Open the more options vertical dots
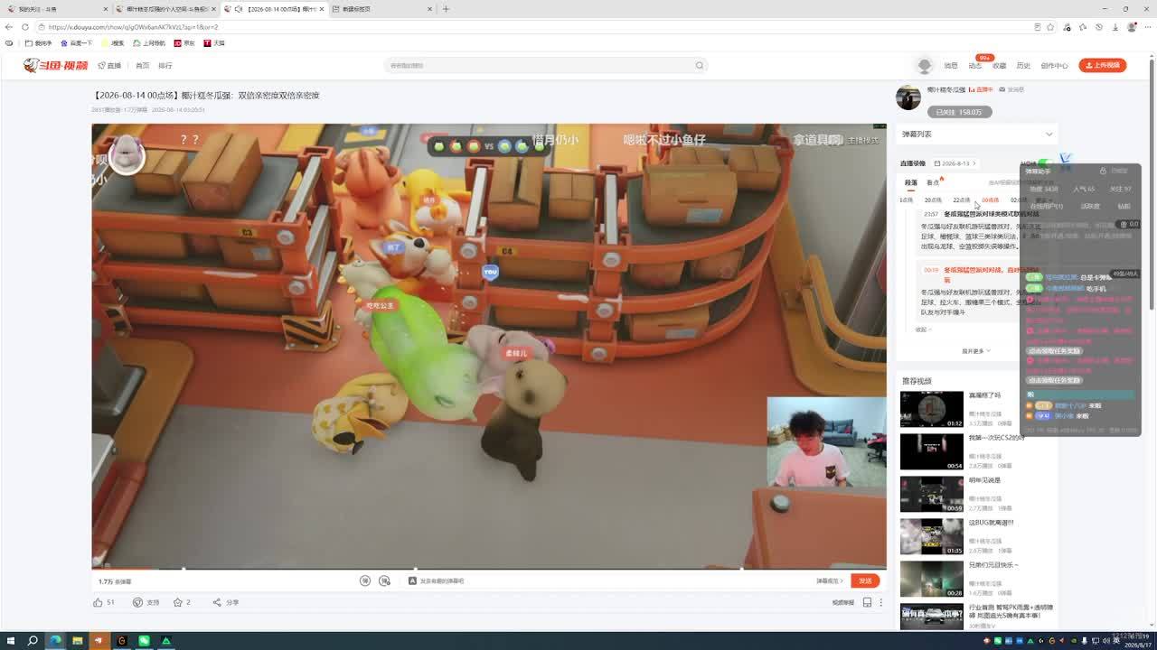The height and width of the screenshot is (650, 1157). [x=881, y=602]
